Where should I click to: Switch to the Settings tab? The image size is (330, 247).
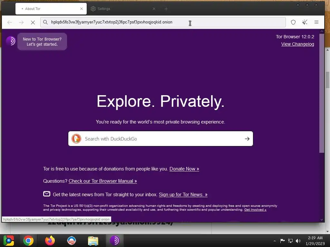click(123, 9)
